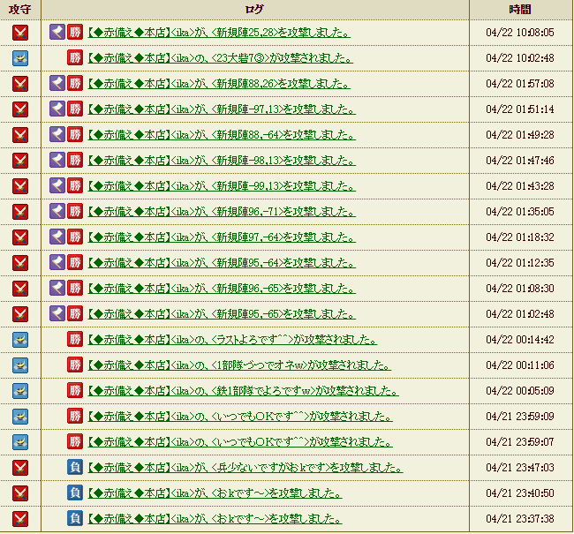
Task: Open the log link for 新規陣96,-65 attack
Action: (222, 289)
